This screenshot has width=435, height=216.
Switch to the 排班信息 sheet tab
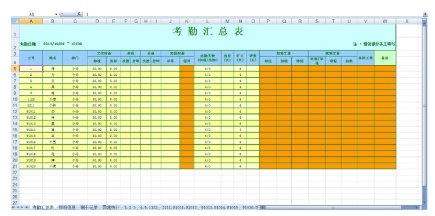pyautogui.click(x=67, y=207)
